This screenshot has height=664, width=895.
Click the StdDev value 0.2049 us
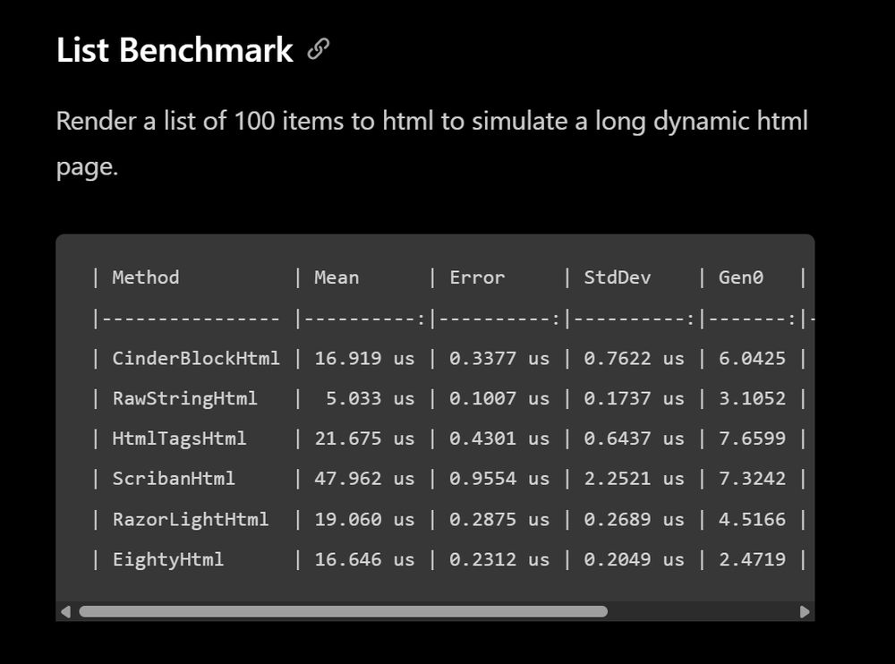click(x=634, y=559)
